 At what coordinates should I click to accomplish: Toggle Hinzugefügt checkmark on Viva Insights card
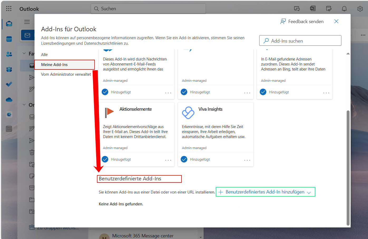(184, 159)
